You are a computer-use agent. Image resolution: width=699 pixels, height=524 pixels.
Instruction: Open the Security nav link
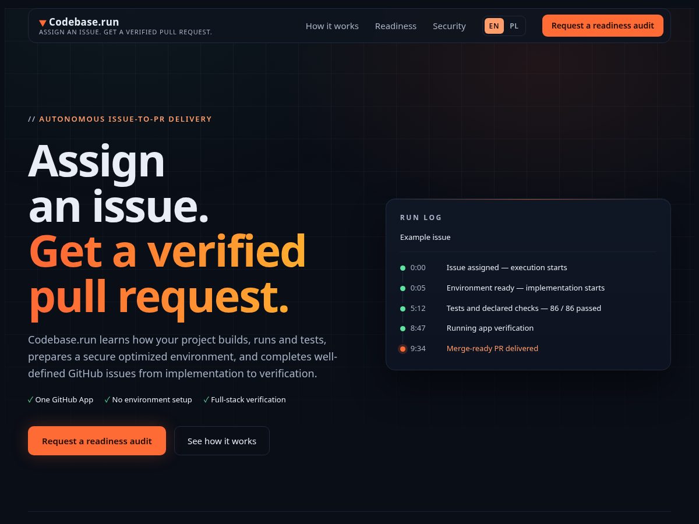[x=449, y=26]
